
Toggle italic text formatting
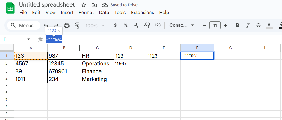pos(248,25)
